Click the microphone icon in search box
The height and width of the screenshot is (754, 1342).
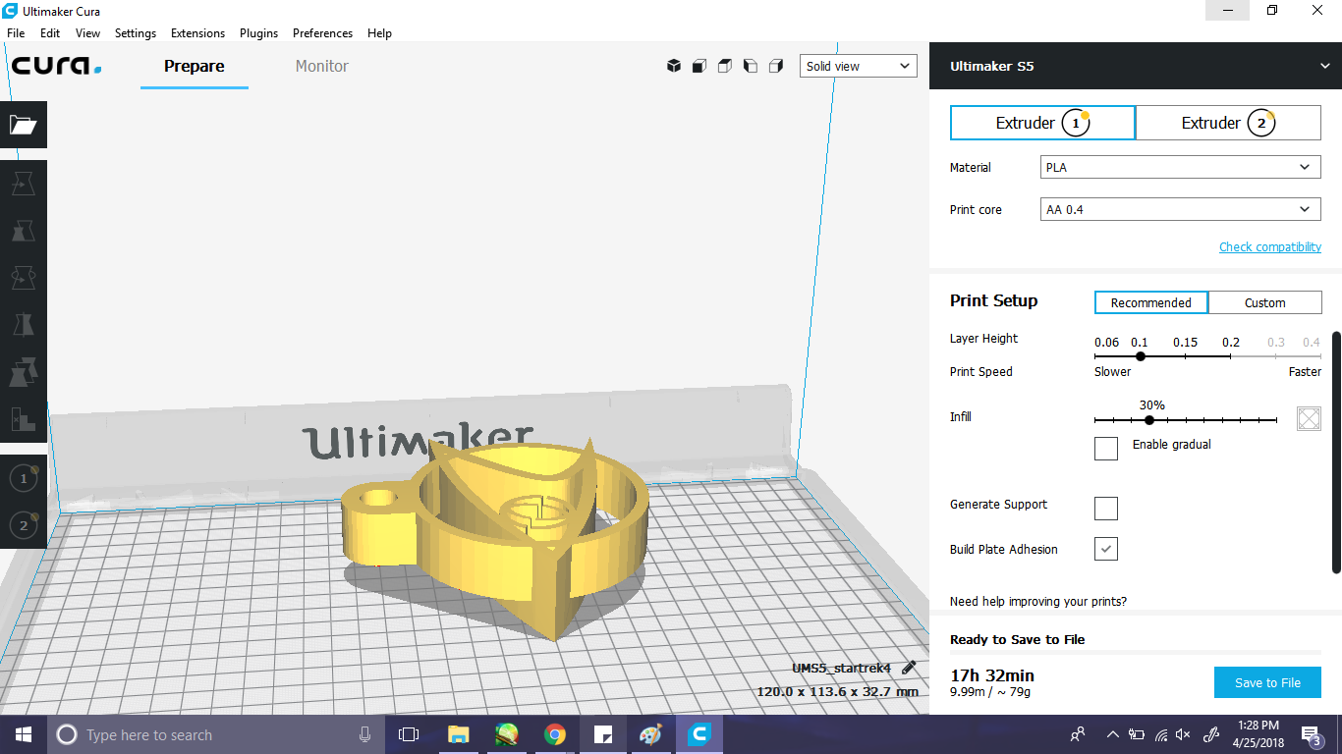point(365,734)
